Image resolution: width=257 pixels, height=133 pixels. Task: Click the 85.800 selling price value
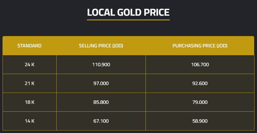[x=101, y=102]
